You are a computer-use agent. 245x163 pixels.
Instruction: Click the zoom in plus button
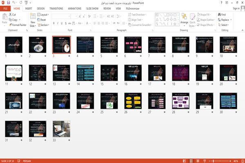click(x=230, y=161)
